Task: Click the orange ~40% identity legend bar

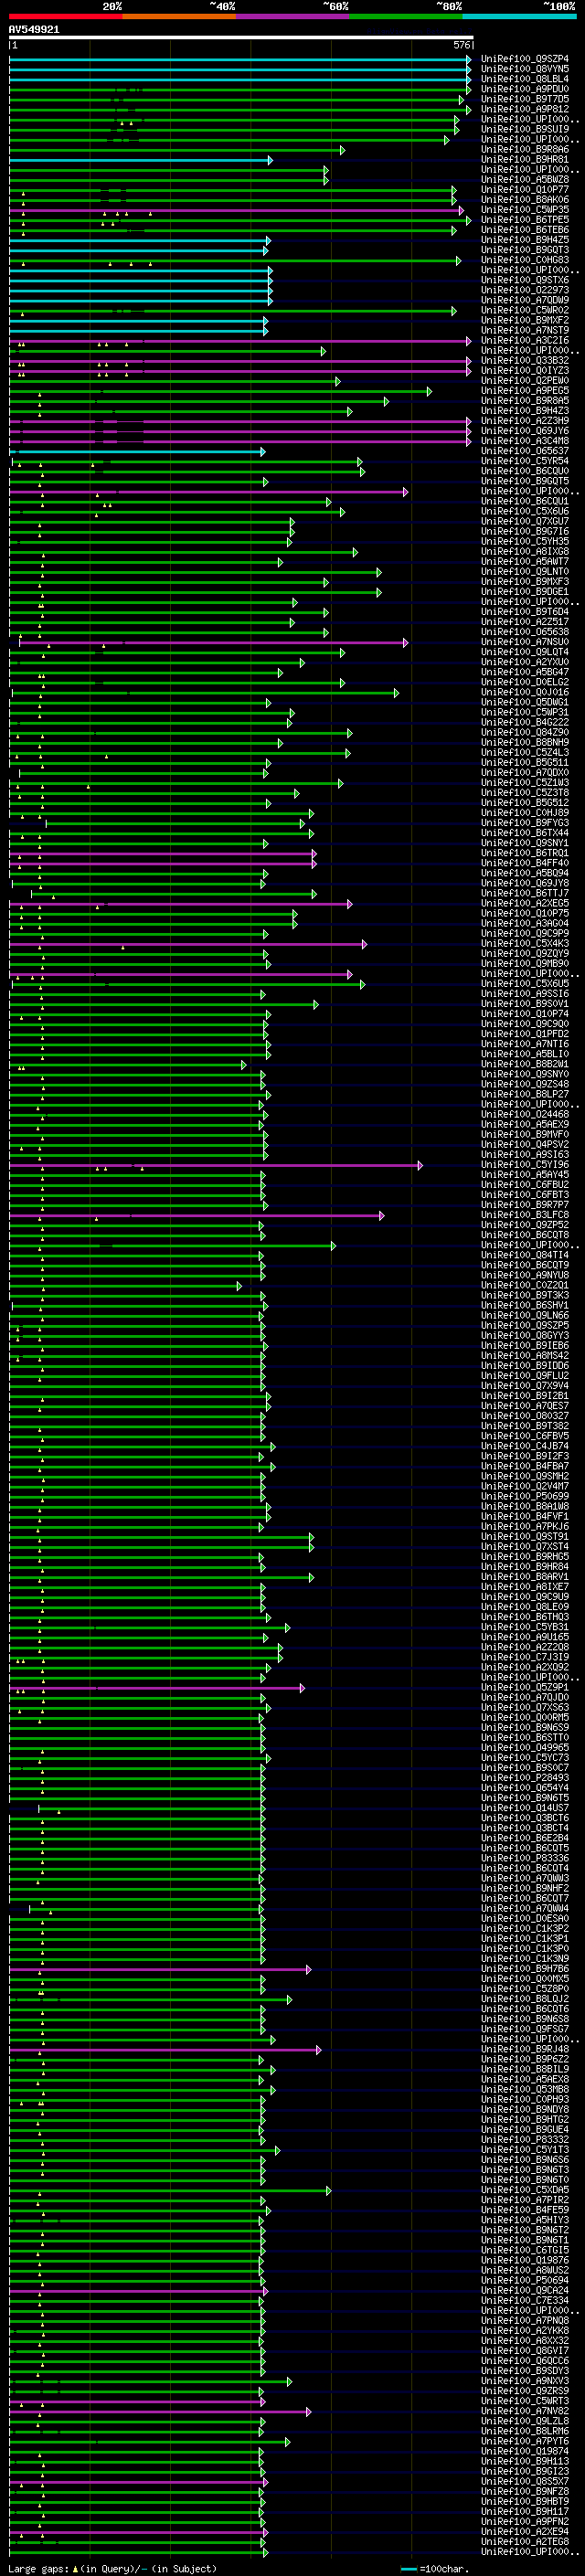Action: (180, 16)
